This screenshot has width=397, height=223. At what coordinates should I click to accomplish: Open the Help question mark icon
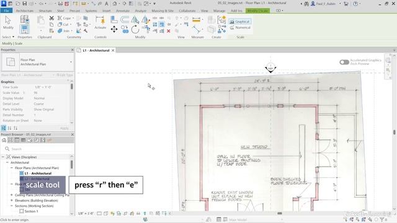pyautogui.click(x=355, y=4)
